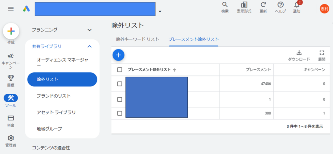333x154 pixels.
Task: Sort by プレースメント除外リスト column header
Action: 149,70
